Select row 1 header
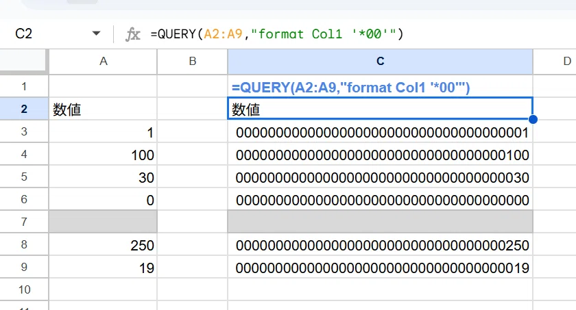This screenshot has height=310, width=576. point(24,86)
